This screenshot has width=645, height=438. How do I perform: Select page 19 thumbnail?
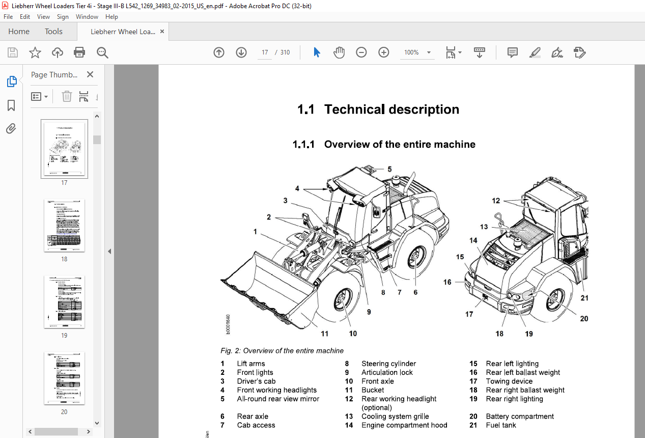[64, 302]
